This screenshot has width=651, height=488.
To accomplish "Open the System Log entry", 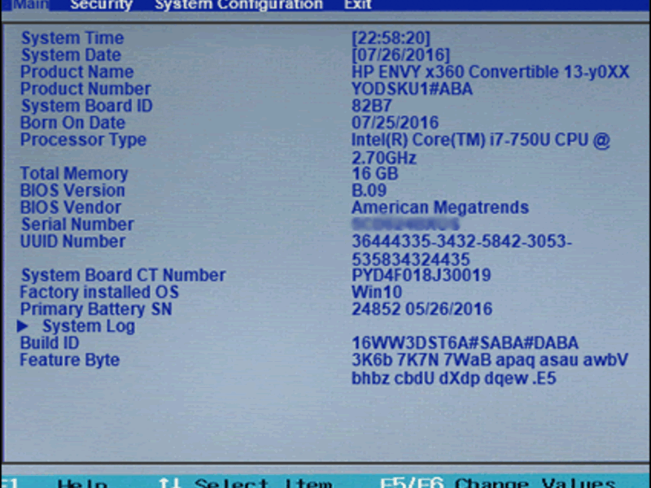I will 89,327.
